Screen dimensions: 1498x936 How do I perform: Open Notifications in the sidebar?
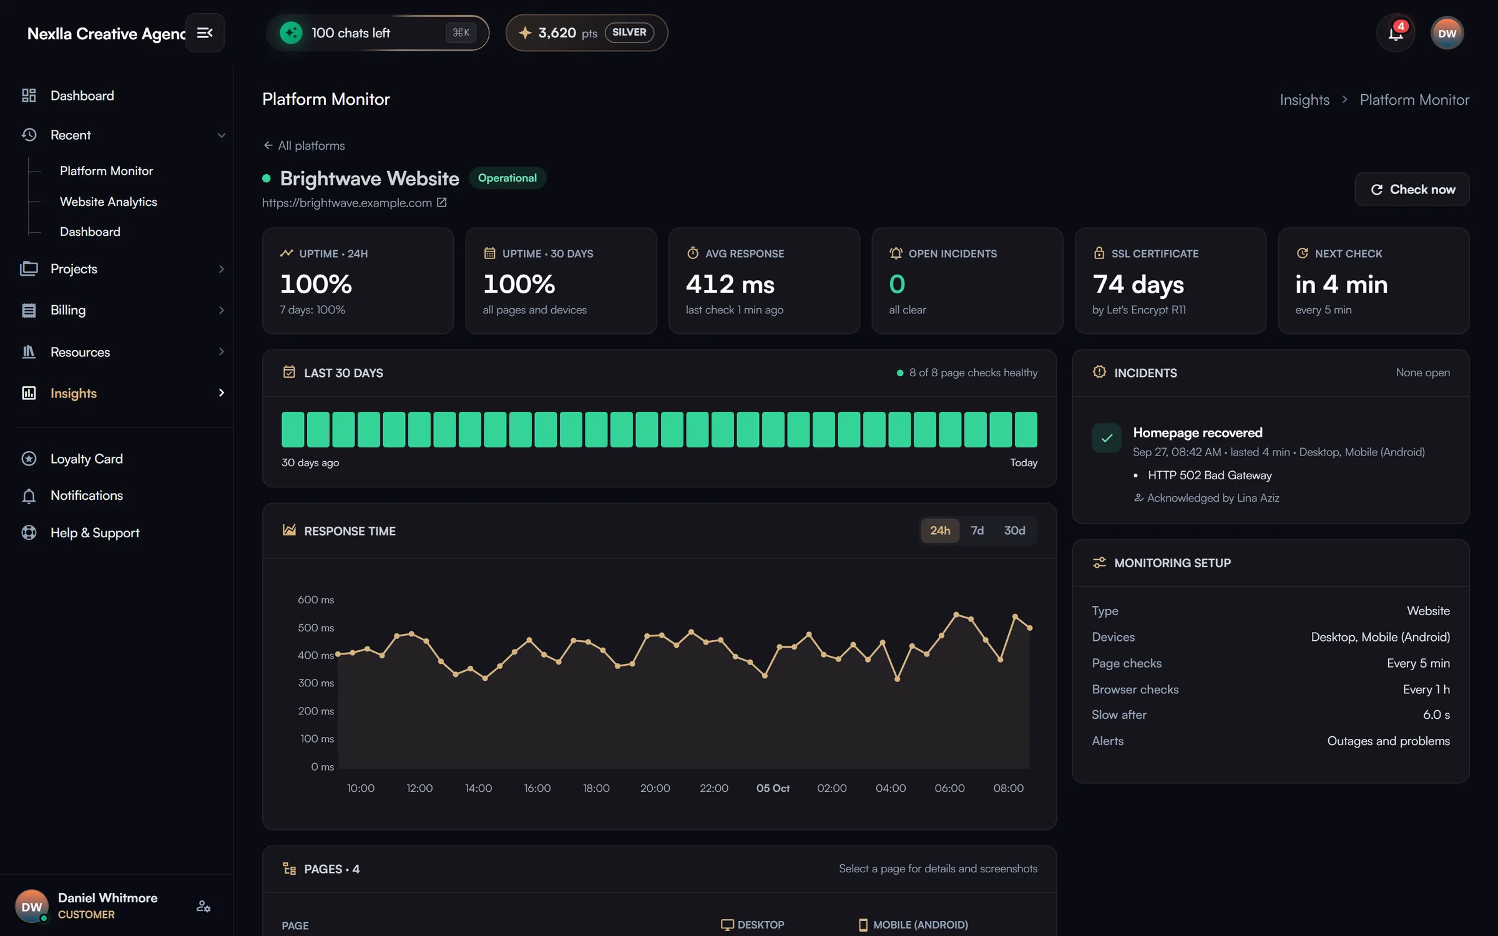click(87, 495)
